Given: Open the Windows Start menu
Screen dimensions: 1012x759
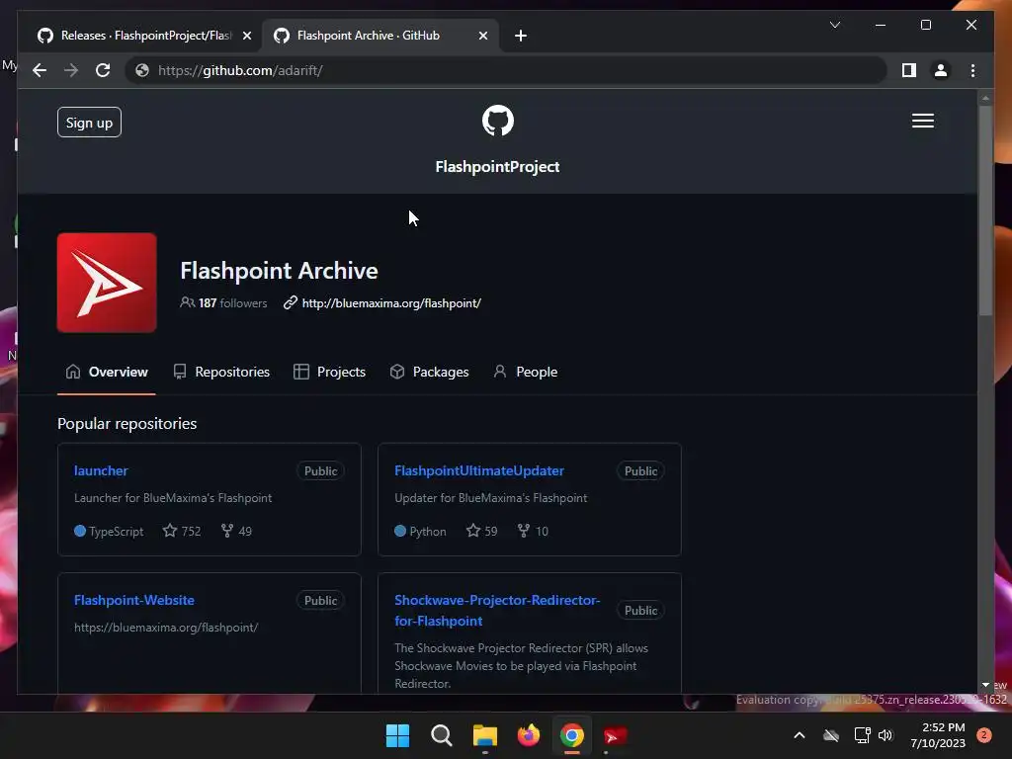Looking at the screenshot, I should (x=397, y=735).
